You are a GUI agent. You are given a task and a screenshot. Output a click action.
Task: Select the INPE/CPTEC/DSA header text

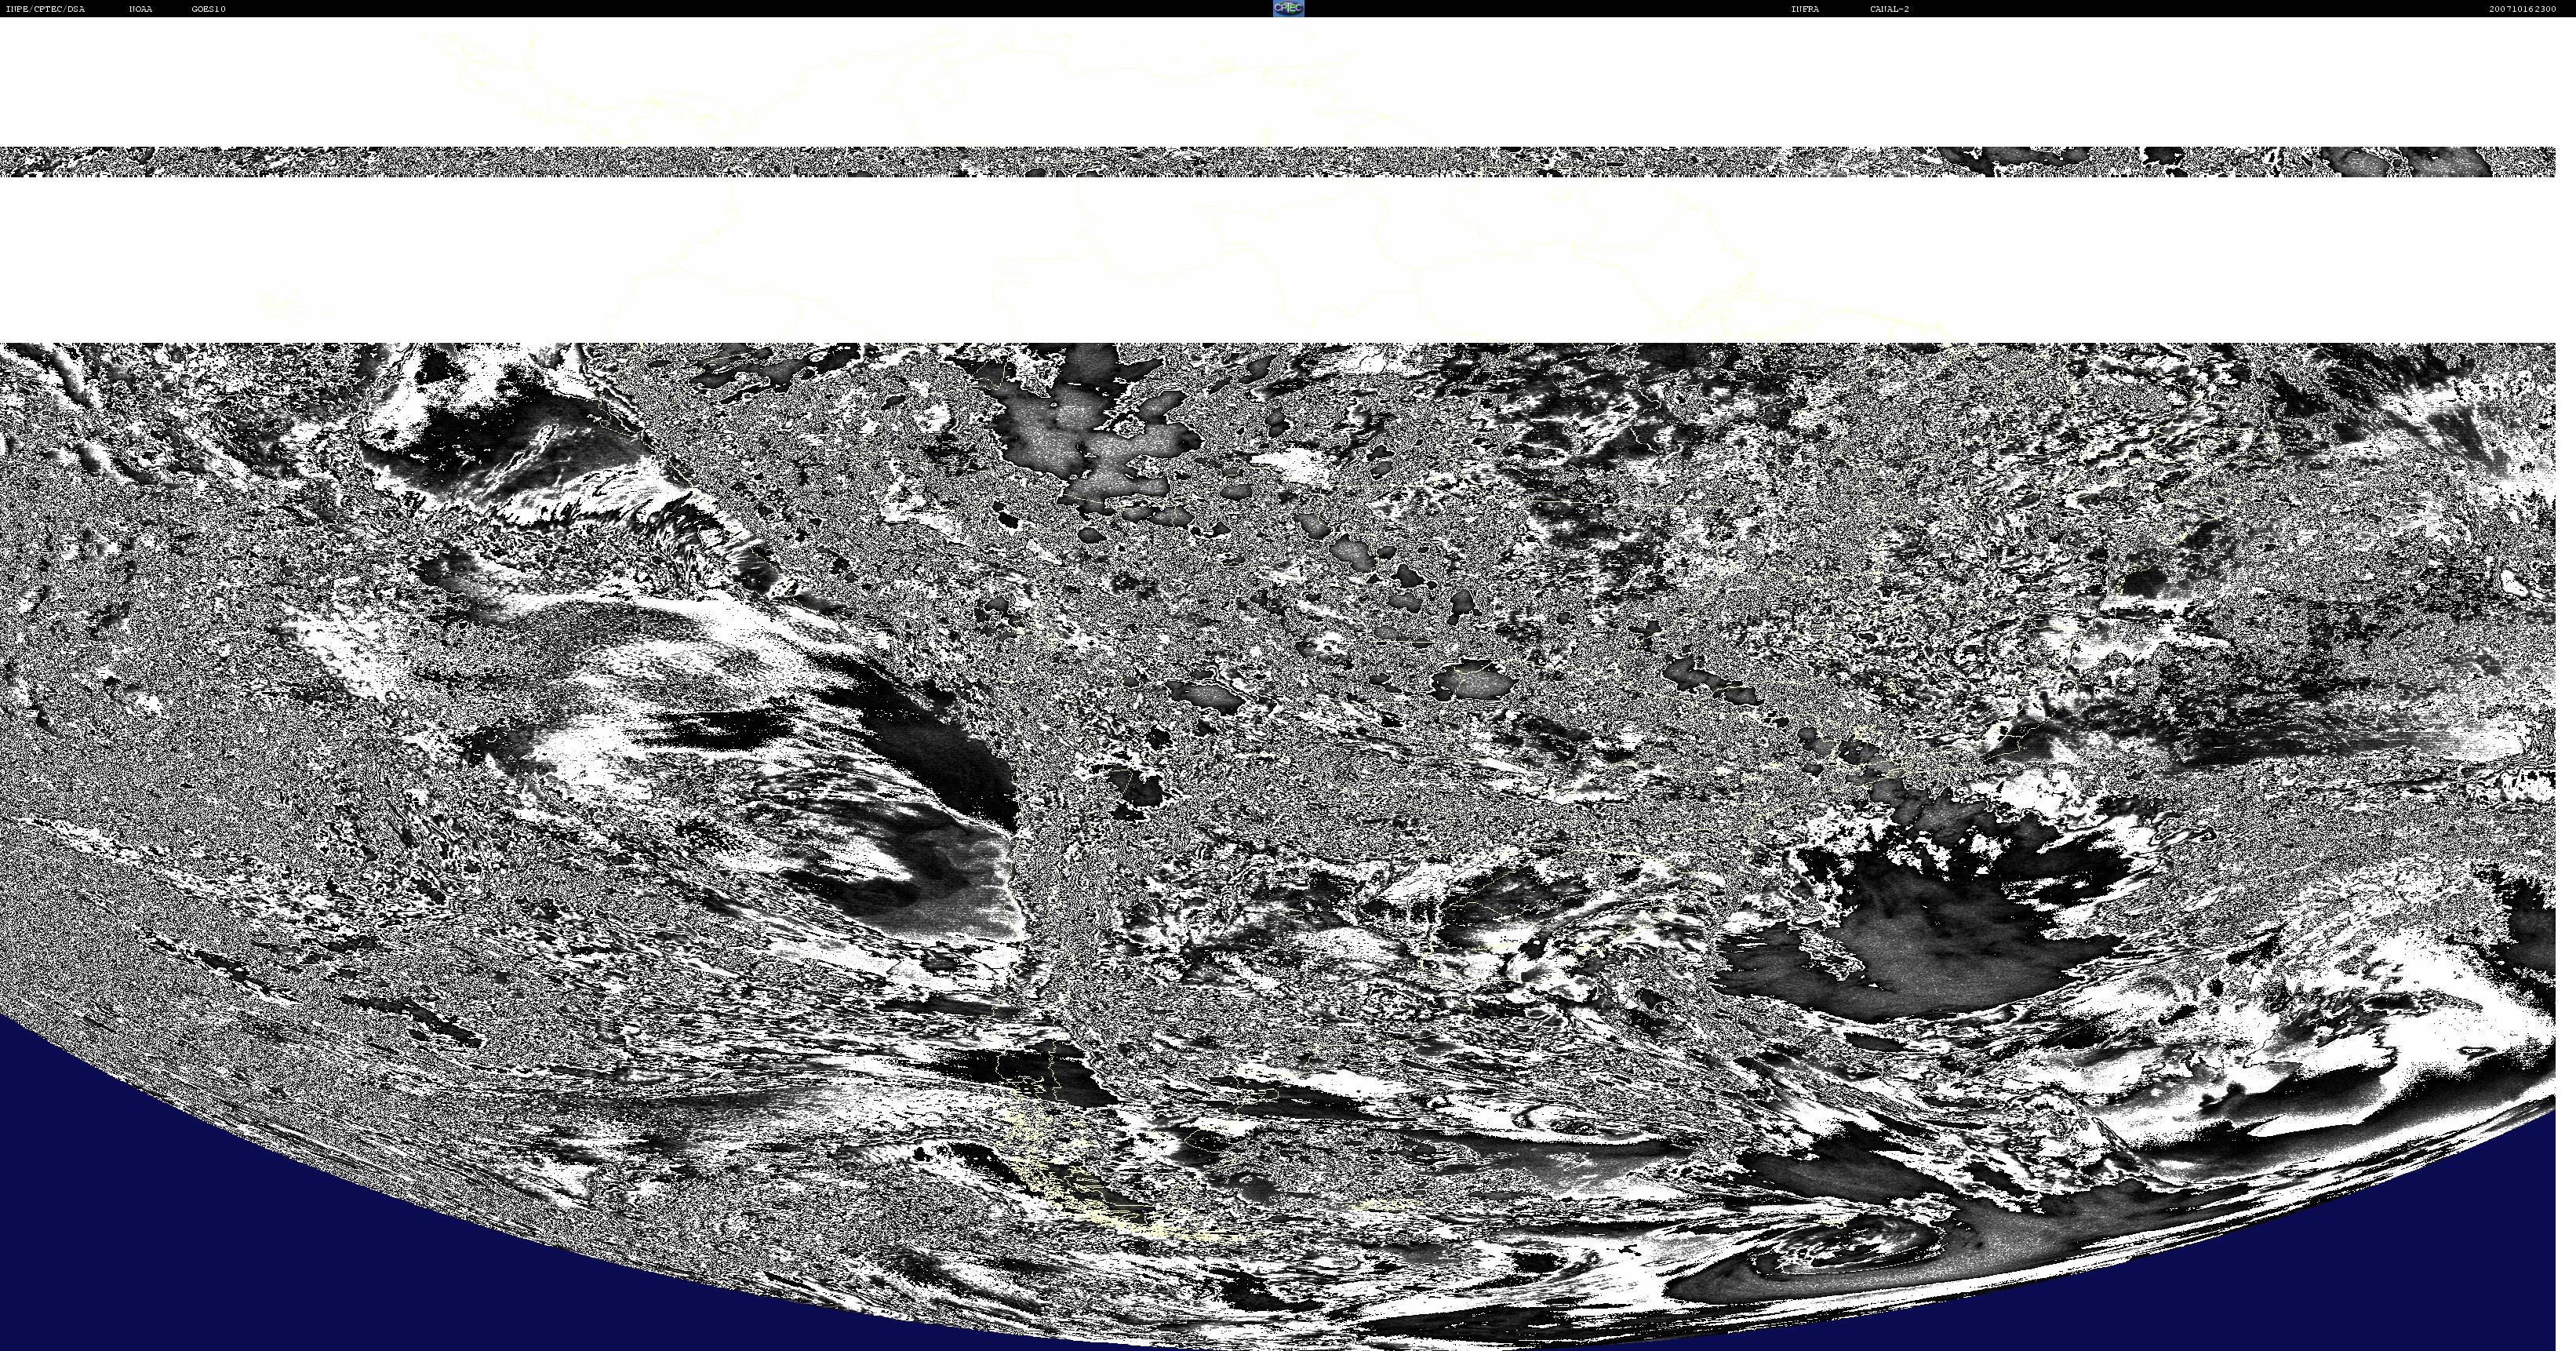(46, 9)
